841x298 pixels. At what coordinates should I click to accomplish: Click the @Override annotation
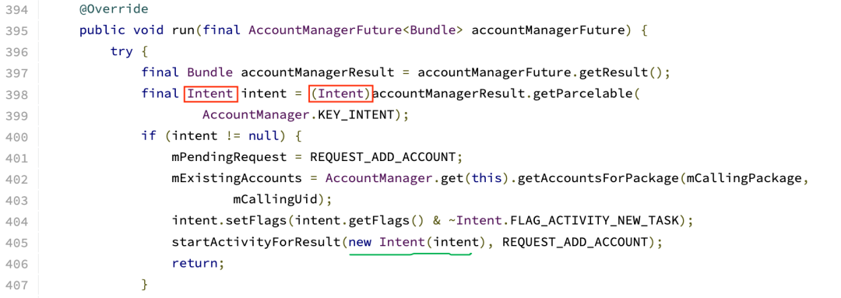click(x=114, y=9)
